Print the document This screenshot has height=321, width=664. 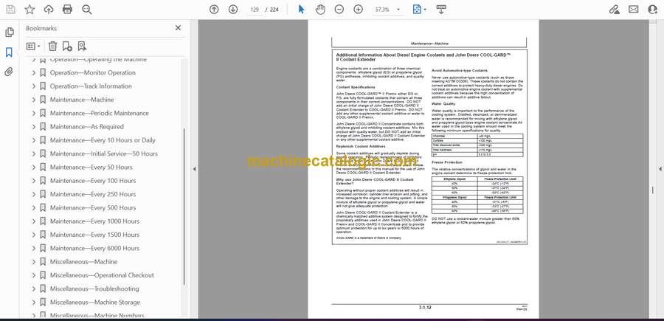tap(67, 10)
